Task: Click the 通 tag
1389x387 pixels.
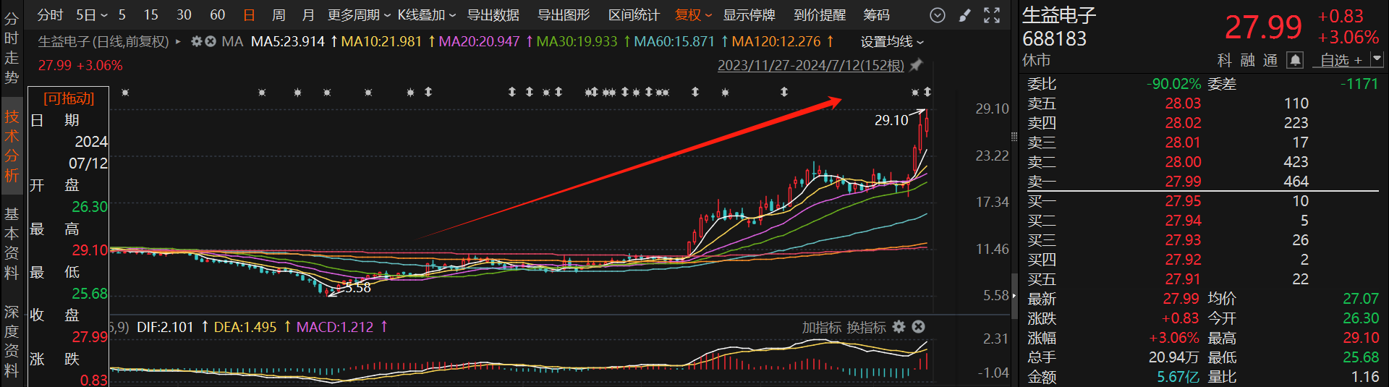Action: [x=1270, y=61]
